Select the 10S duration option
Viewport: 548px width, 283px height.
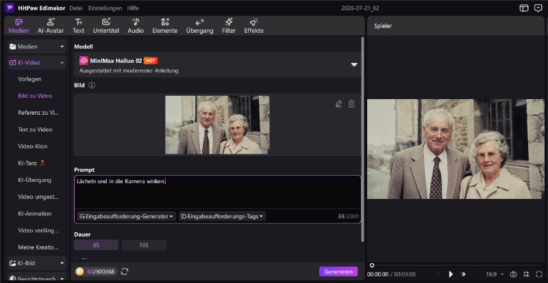144,245
